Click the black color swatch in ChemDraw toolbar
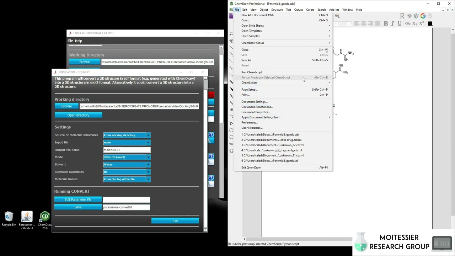This screenshot has width=455, height=256. point(430,24)
